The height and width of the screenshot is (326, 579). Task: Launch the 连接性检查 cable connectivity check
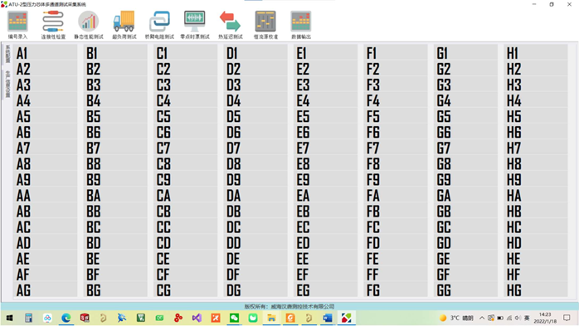[x=53, y=25]
